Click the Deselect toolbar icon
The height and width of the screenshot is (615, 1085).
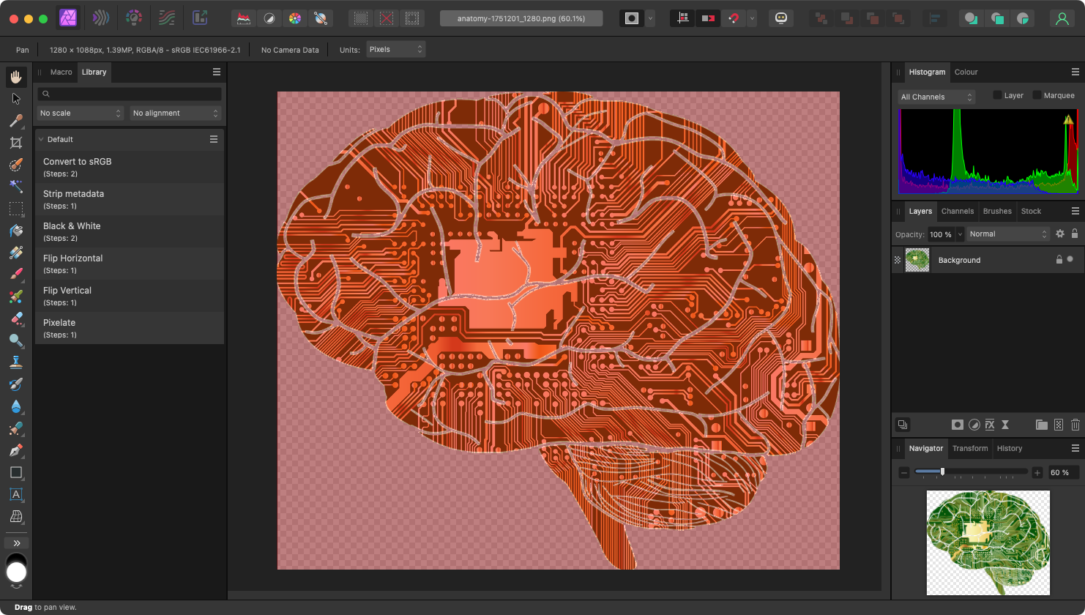(387, 18)
